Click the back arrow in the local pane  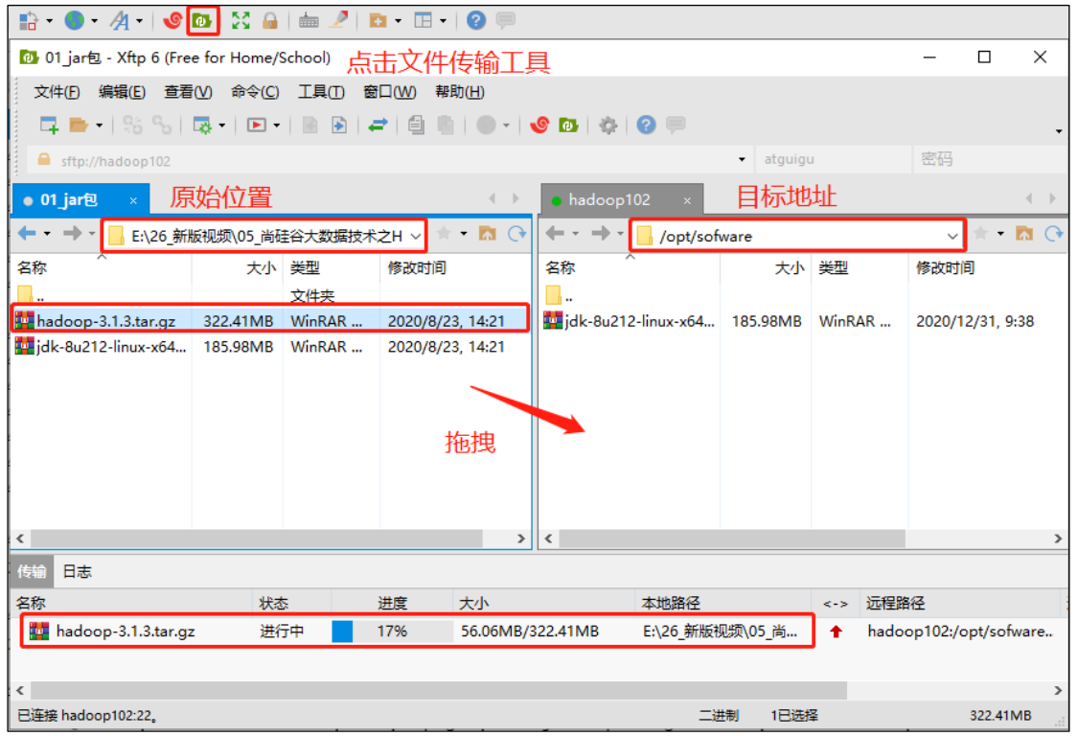[27, 234]
